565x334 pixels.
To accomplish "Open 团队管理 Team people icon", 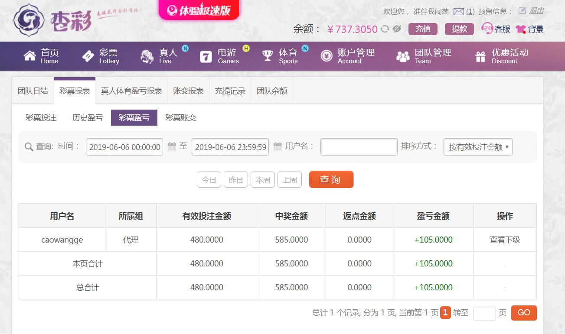I will point(403,56).
